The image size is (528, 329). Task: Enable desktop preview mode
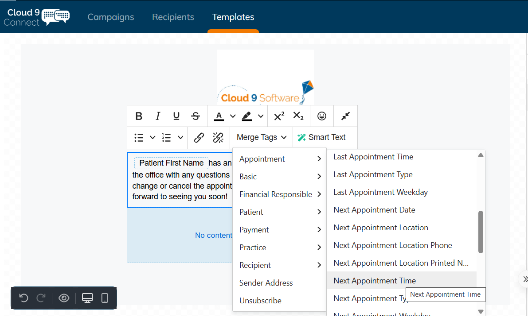tap(87, 298)
